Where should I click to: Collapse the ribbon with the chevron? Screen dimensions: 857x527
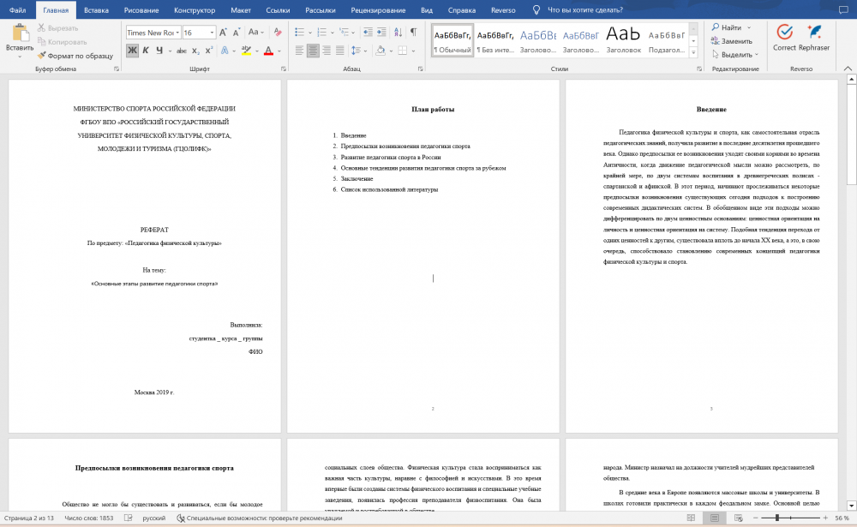pos(848,69)
